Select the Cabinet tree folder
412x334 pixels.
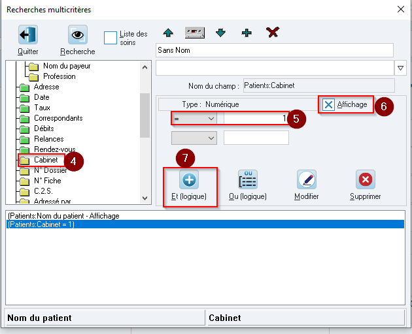click(x=46, y=160)
